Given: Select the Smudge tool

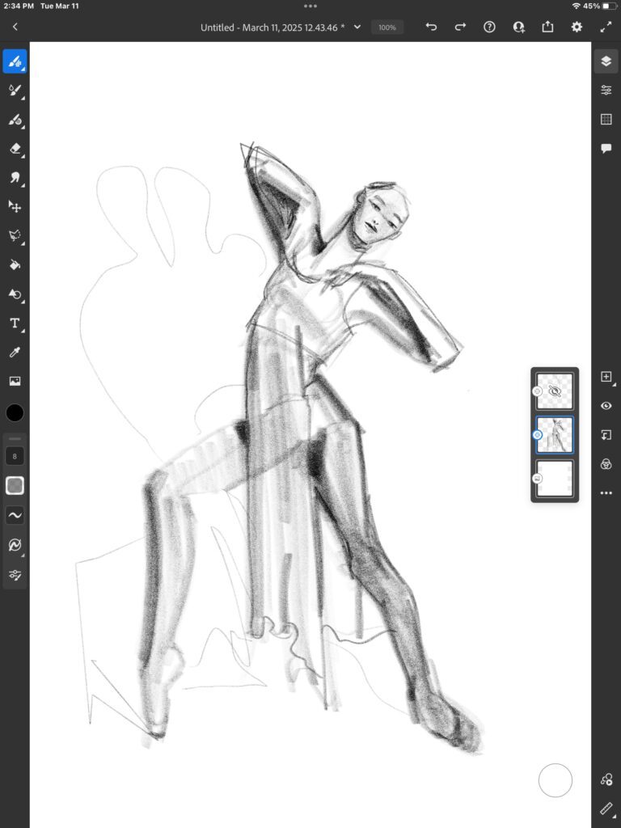Looking at the screenshot, I should 15,178.
